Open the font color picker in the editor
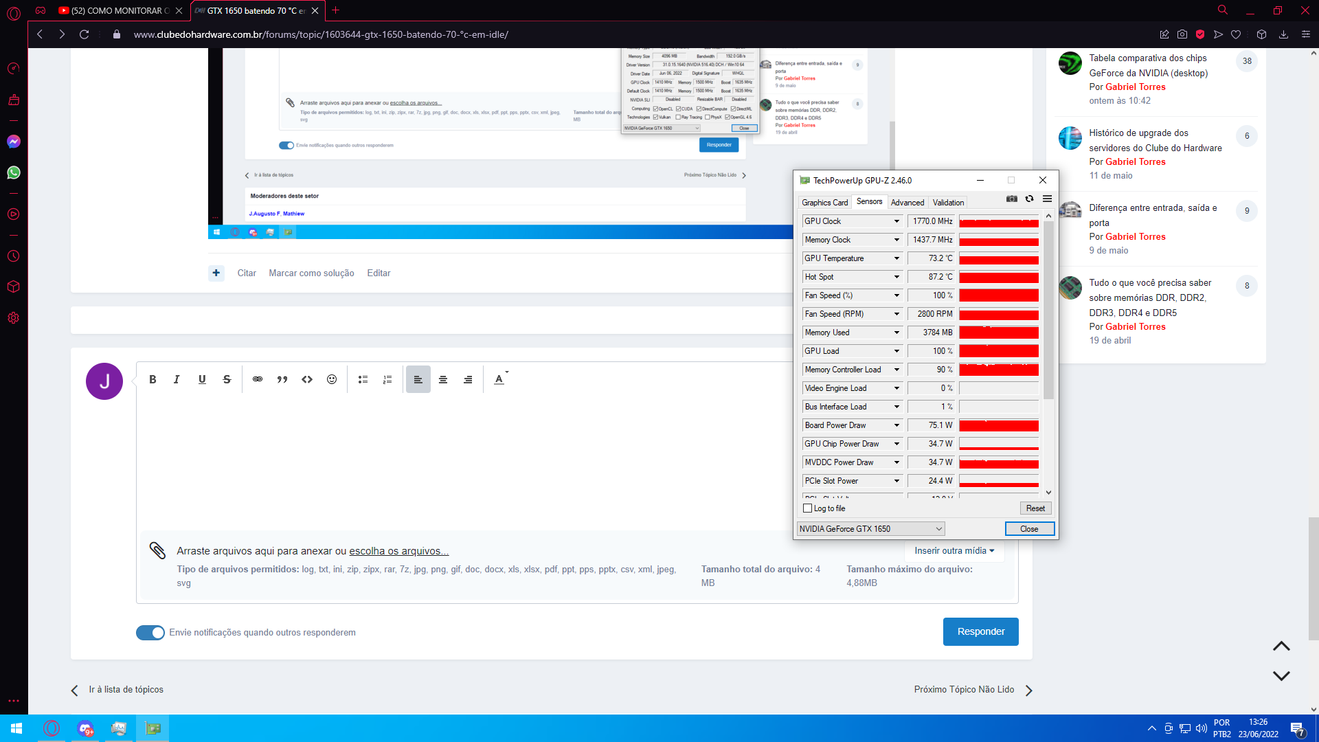Viewport: 1319px width, 742px height. [501, 379]
